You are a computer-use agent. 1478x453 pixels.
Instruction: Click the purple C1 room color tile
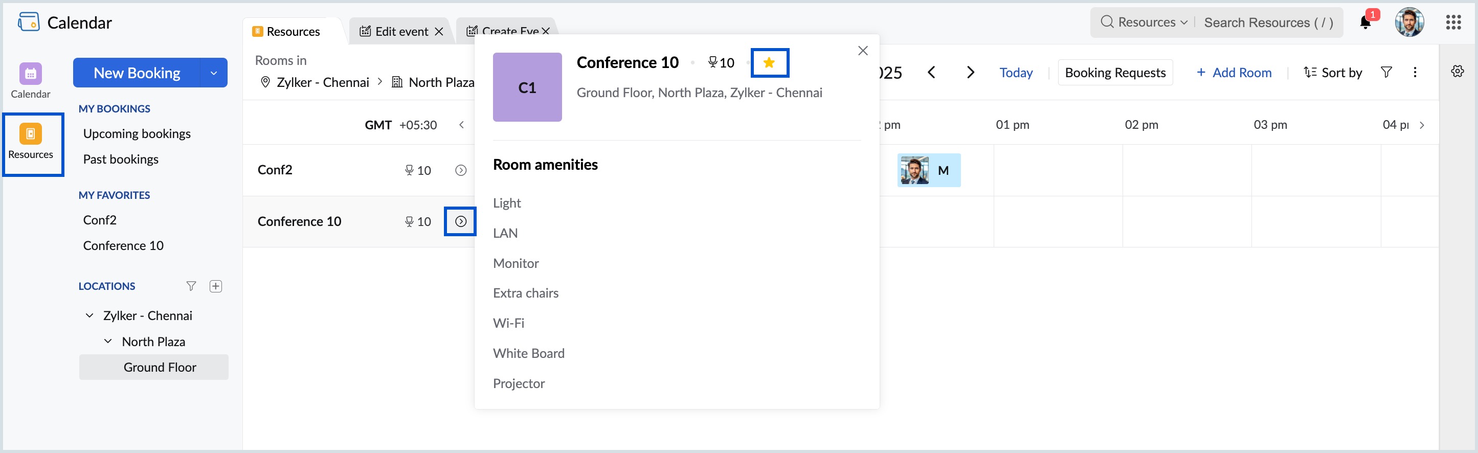click(527, 87)
